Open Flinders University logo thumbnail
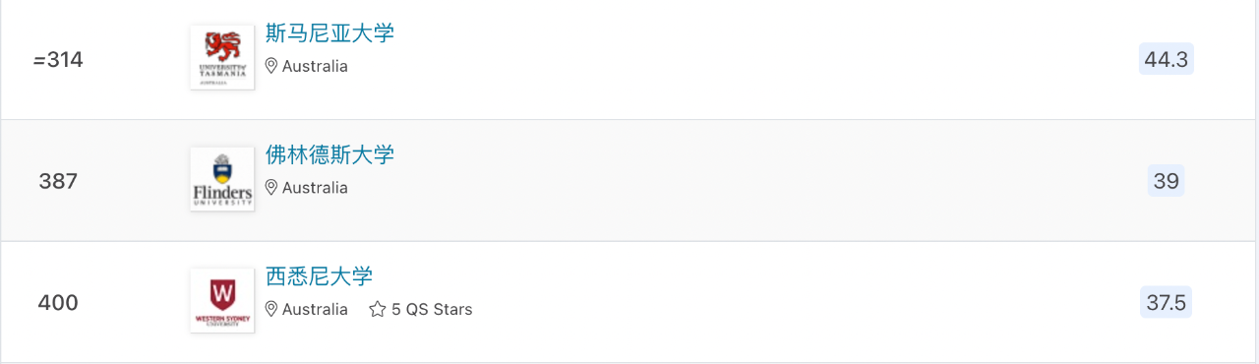The width and height of the screenshot is (1259, 364). click(222, 179)
